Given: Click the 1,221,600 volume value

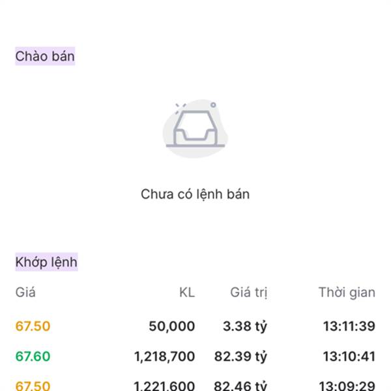Looking at the screenshot, I should (165, 386).
